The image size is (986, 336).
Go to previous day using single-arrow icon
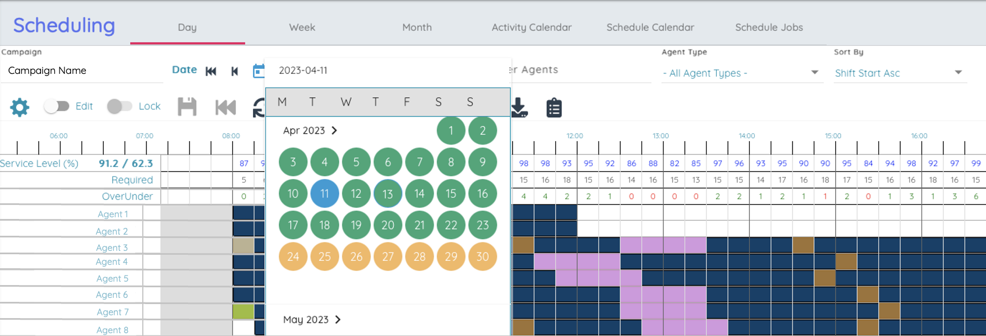[234, 71]
